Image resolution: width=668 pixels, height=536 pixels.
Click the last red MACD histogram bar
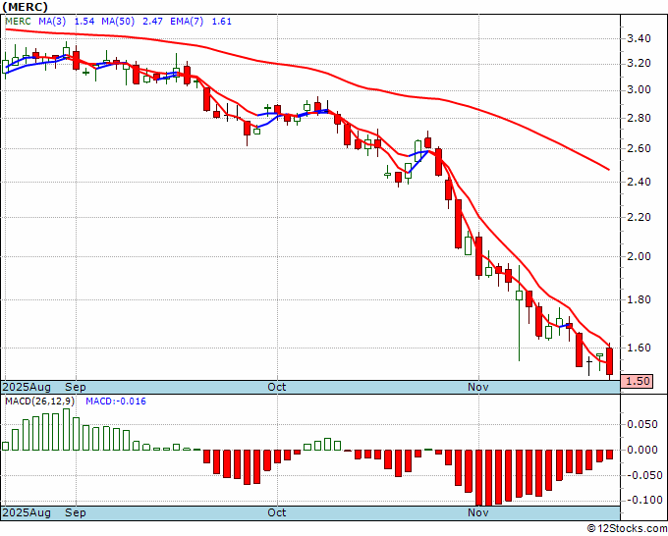point(609,455)
